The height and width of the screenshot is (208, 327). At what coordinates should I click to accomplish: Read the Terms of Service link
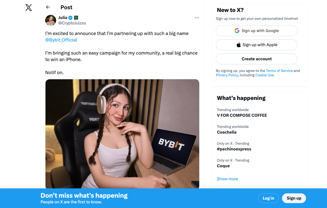pyautogui.click(x=279, y=71)
